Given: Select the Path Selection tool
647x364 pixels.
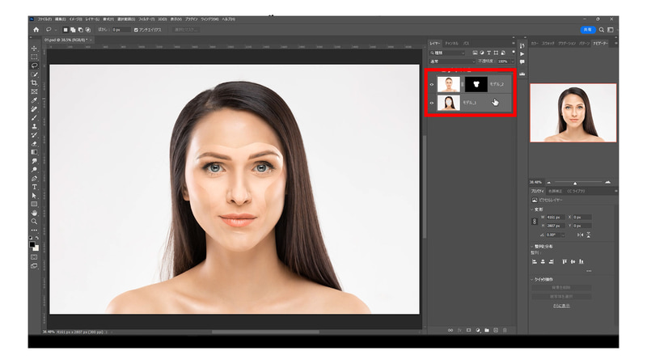Looking at the screenshot, I should click(34, 196).
